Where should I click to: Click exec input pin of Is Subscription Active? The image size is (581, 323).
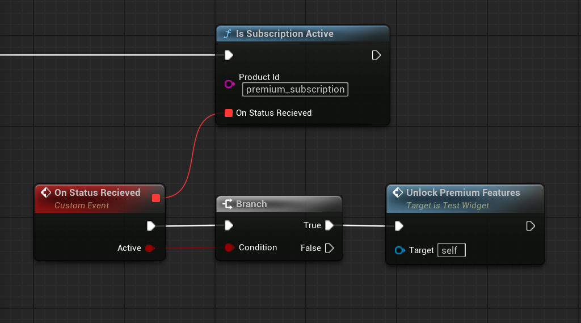tap(229, 55)
